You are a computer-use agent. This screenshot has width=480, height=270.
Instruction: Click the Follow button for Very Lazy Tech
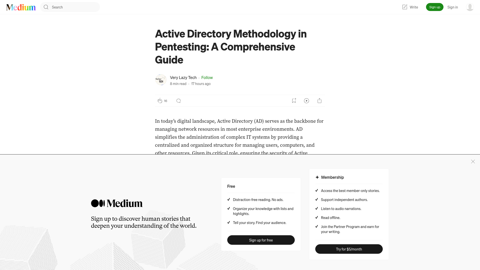click(207, 77)
